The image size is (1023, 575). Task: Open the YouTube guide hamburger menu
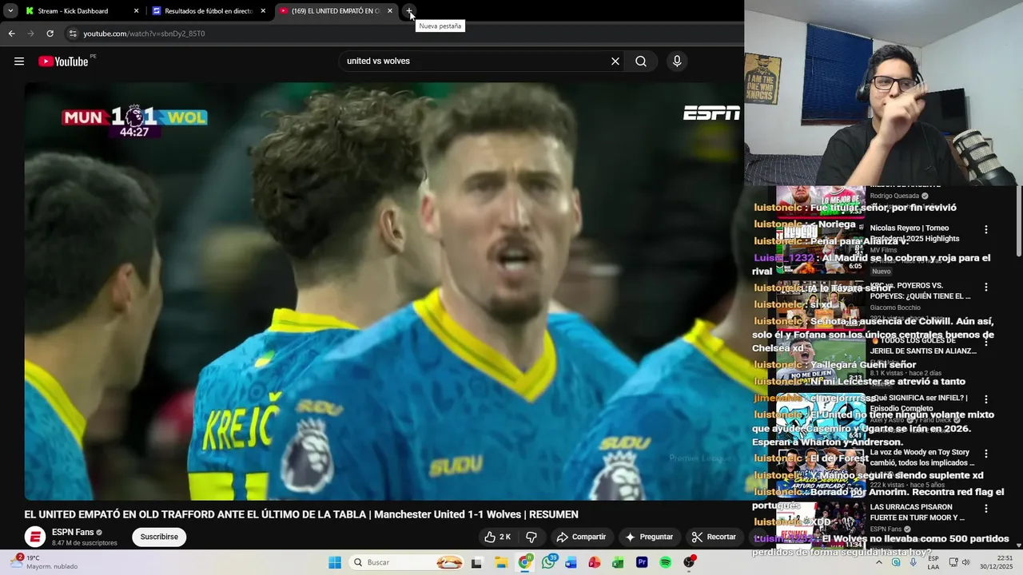(x=19, y=61)
